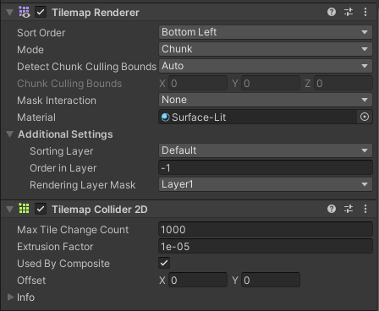Click the Tilemap Renderer component icon
The height and width of the screenshot is (311, 379).
point(25,12)
